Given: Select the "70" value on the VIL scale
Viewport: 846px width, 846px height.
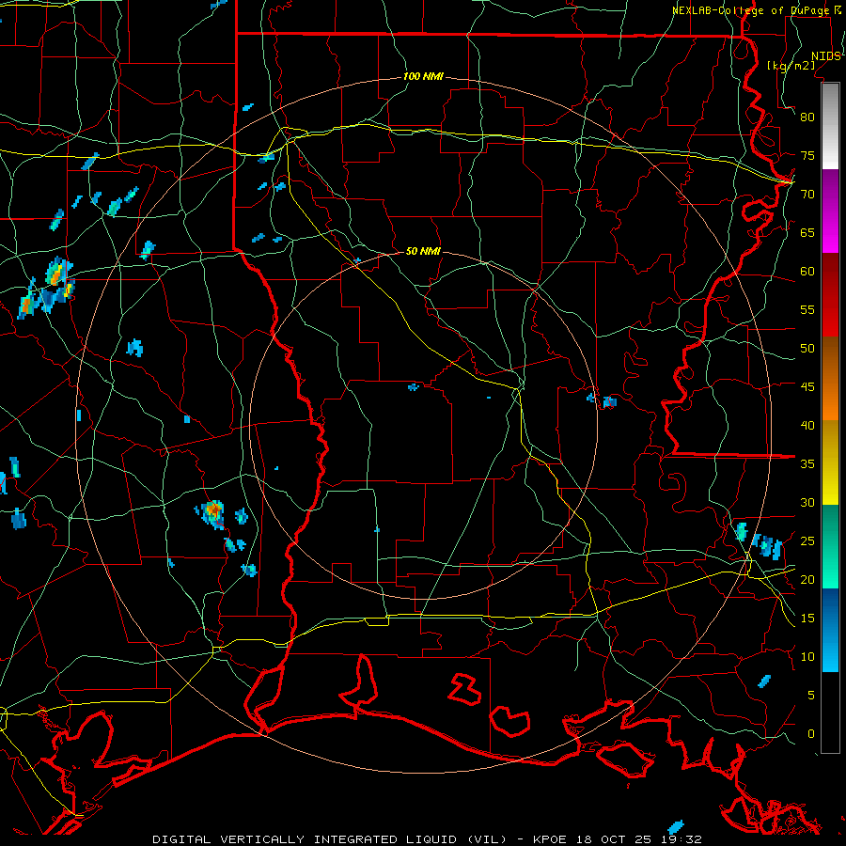Looking at the screenshot, I should coord(807,195).
